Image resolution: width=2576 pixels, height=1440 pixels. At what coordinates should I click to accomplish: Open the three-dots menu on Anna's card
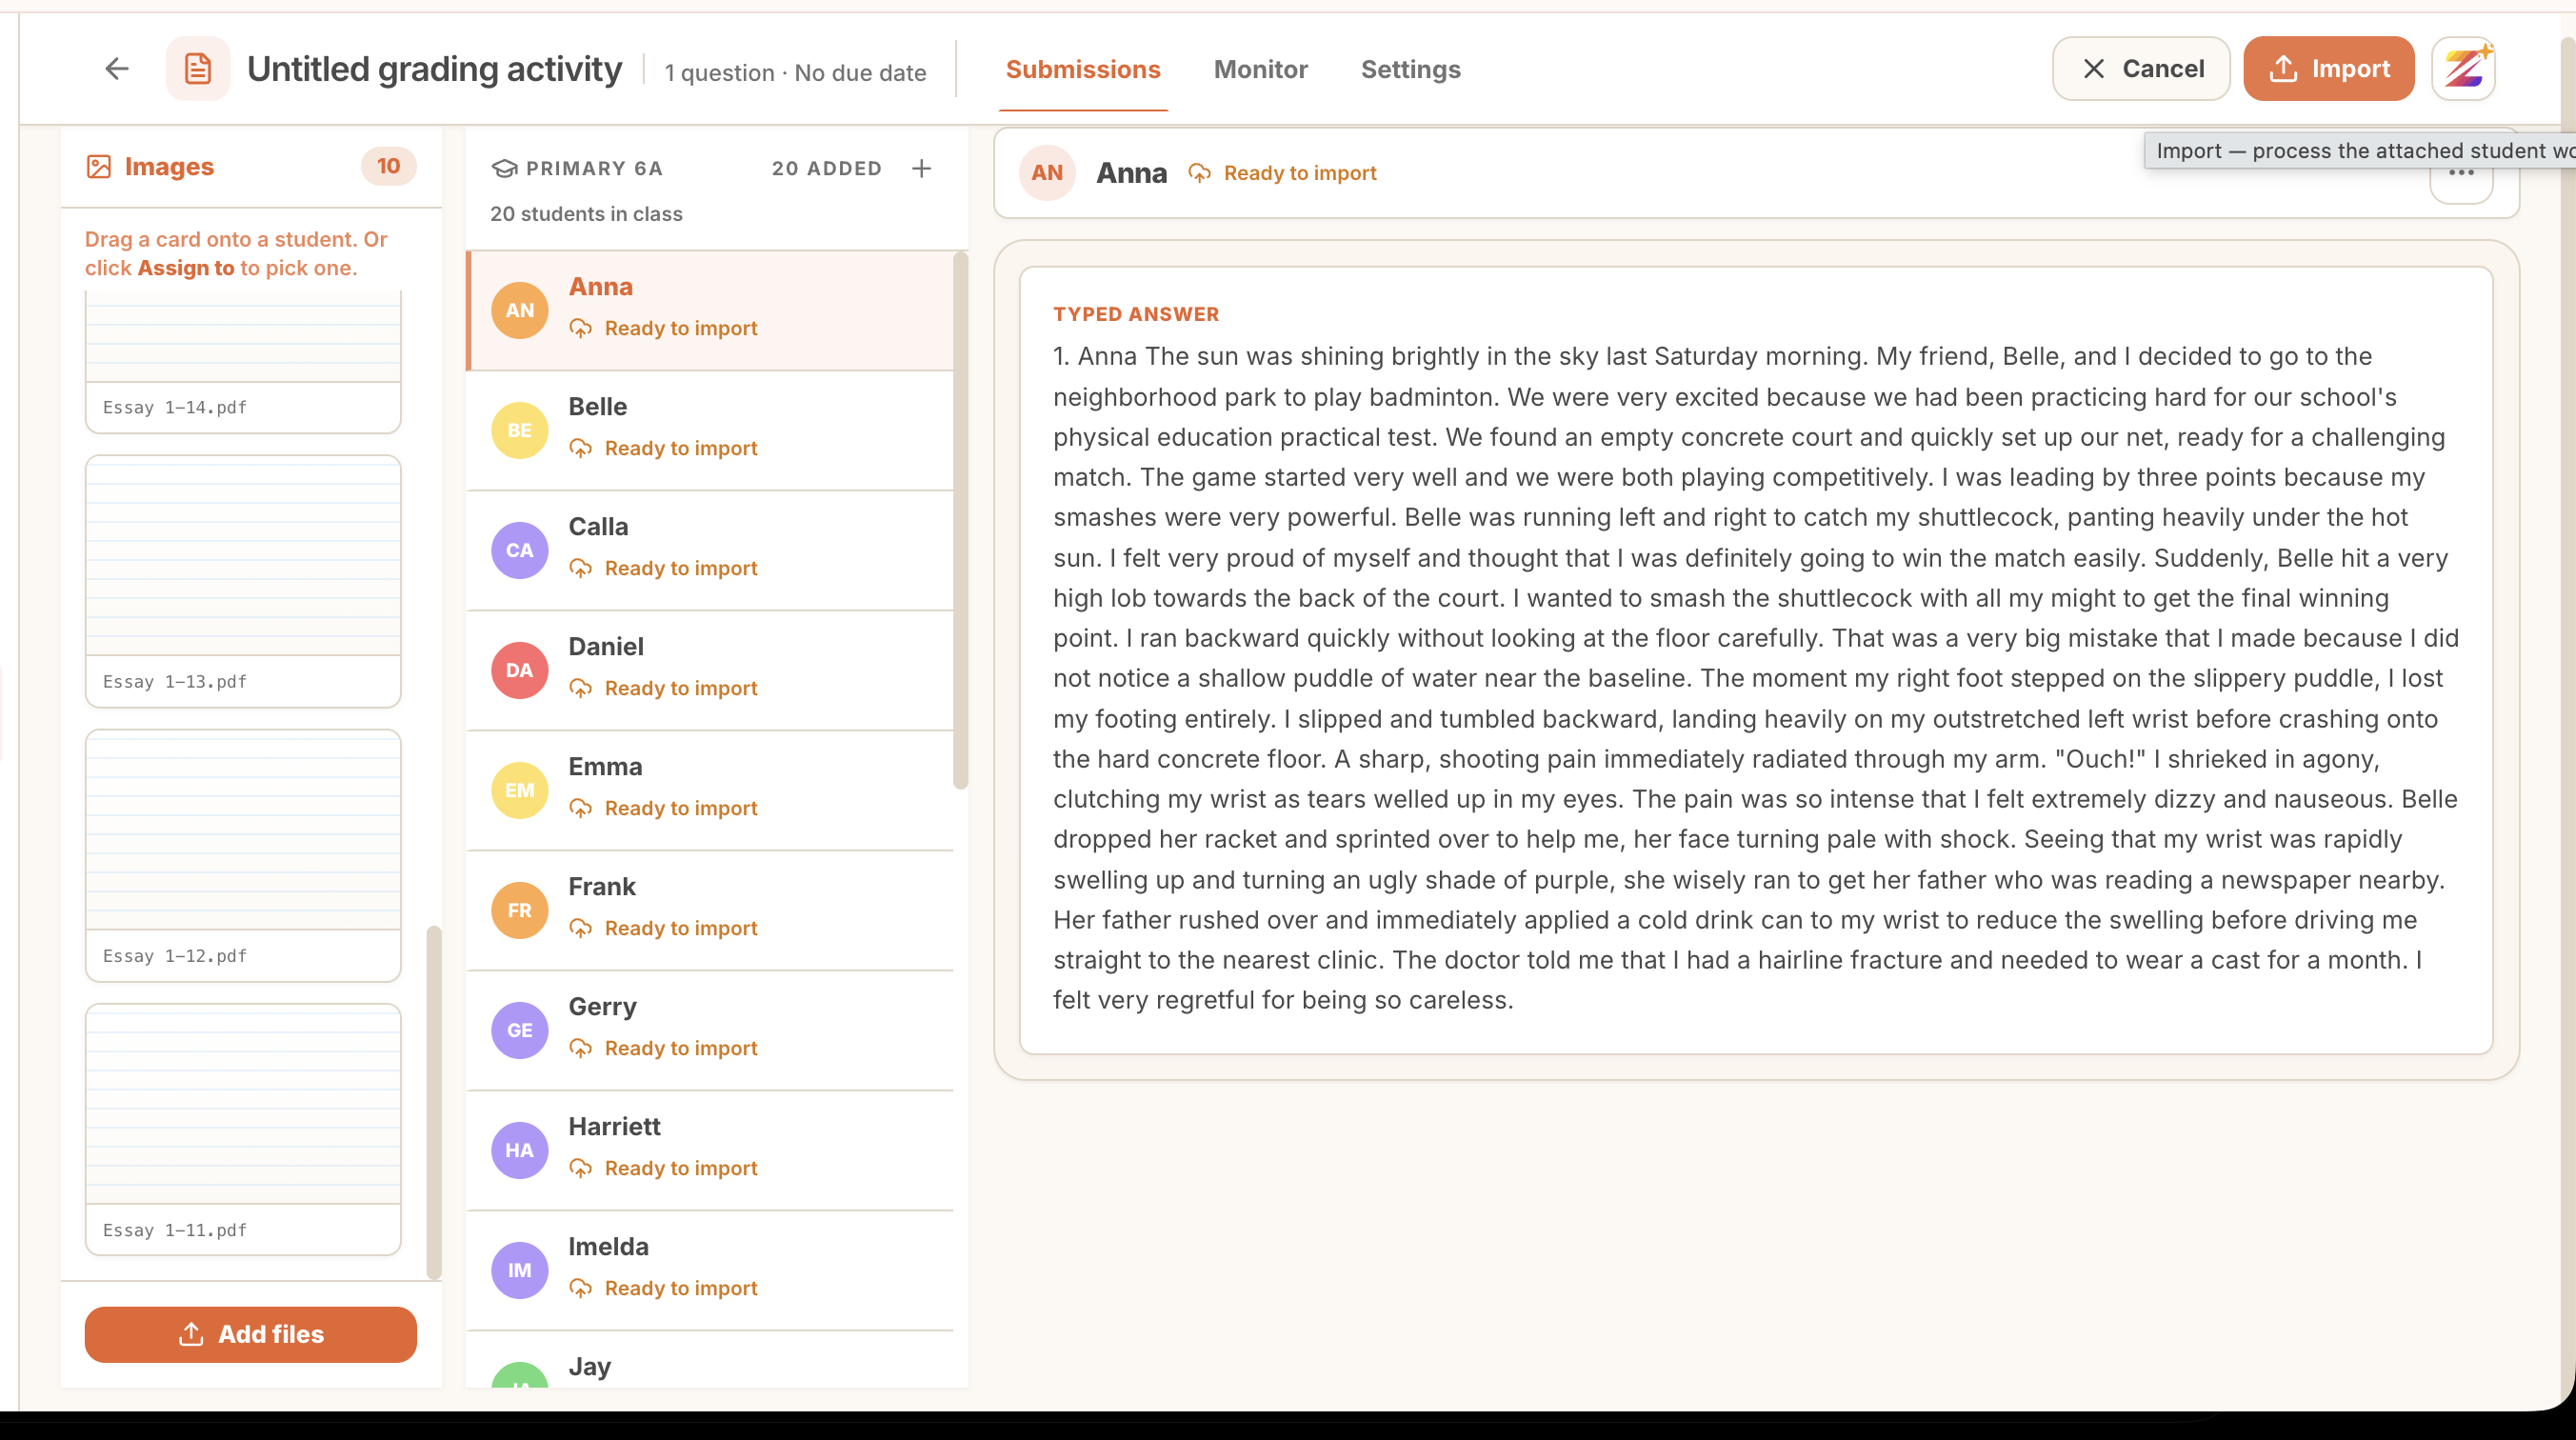(2461, 174)
